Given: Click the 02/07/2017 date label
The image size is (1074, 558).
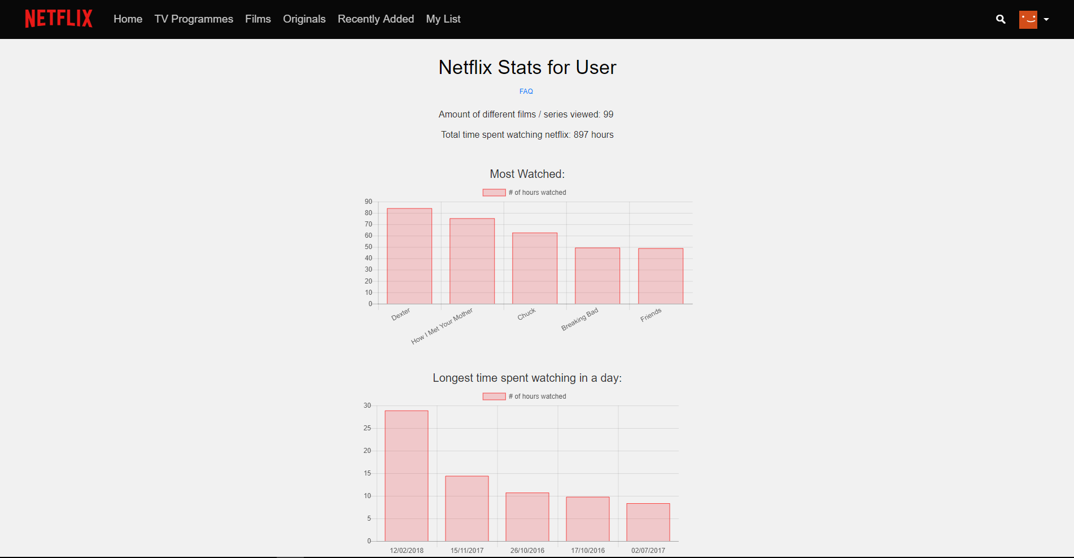Looking at the screenshot, I should click(648, 550).
